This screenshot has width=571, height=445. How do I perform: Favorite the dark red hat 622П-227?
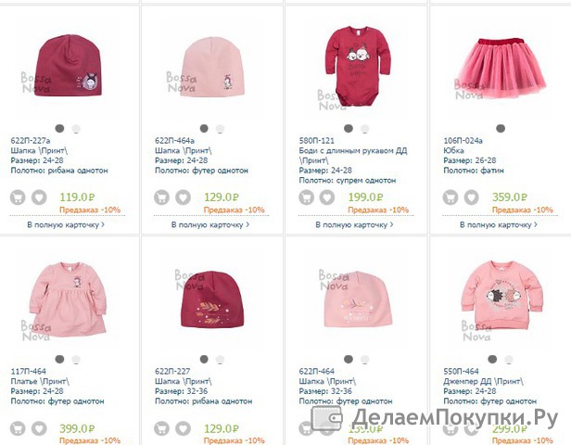point(184,428)
